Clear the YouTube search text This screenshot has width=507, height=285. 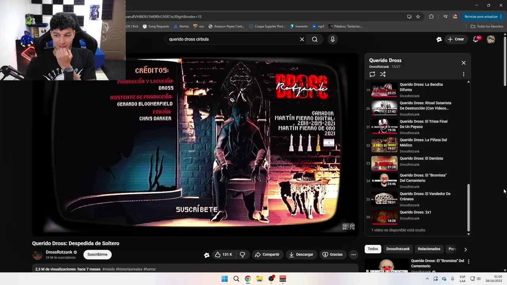(302, 39)
